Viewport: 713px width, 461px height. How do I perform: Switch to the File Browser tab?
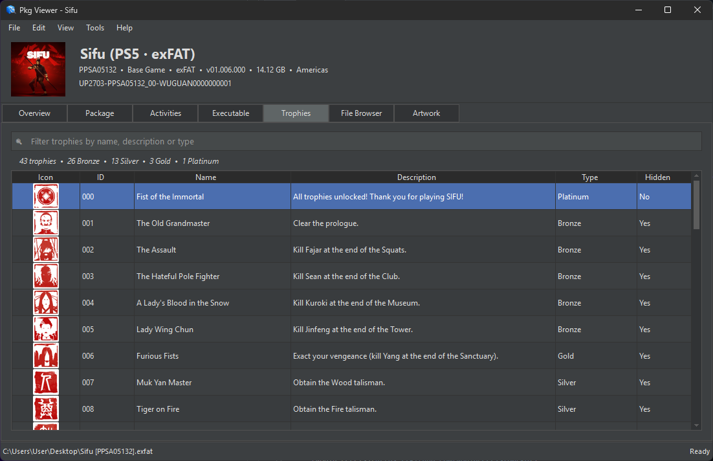[x=362, y=113]
